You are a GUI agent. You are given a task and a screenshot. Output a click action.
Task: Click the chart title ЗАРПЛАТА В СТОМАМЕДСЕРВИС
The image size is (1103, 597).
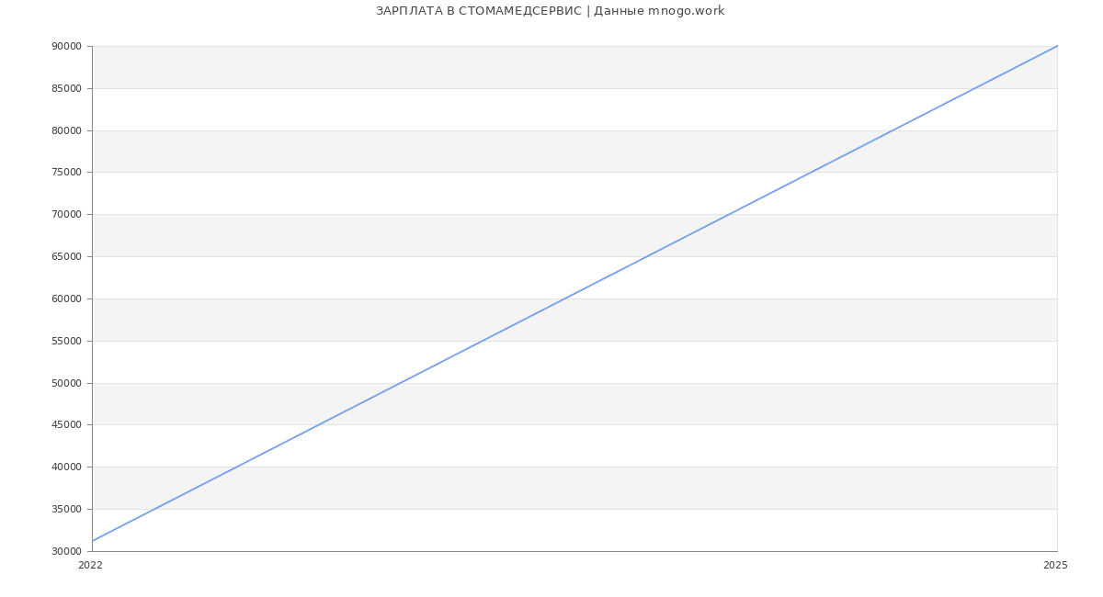(550, 11)
